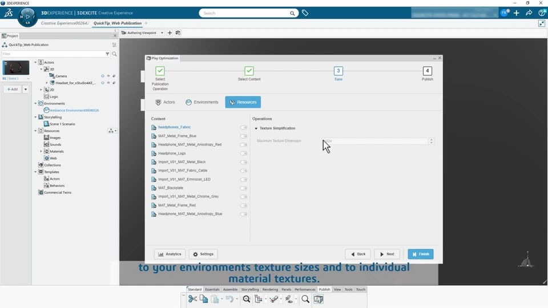
Task: Select the Scene 1 thumbnail
Action: click(16, 68)
